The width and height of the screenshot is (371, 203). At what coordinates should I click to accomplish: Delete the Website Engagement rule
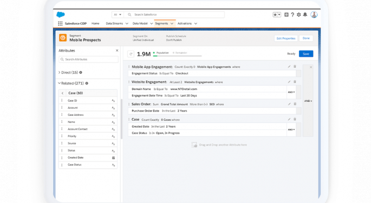tap(295, 82)
